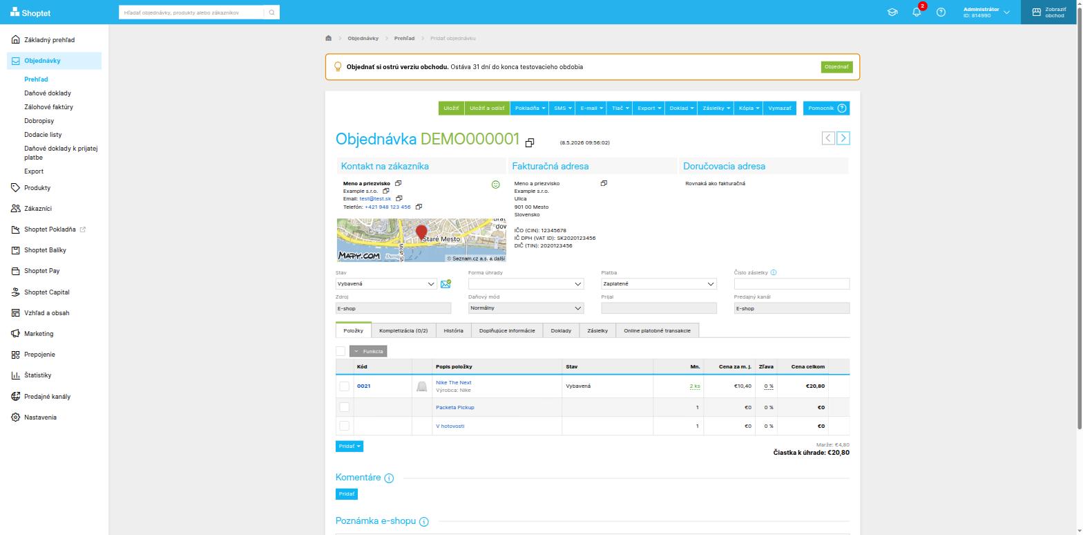Click the info icon beside Poznámka e-shopu
The image size is (1083, 535).
coord(424,522)
